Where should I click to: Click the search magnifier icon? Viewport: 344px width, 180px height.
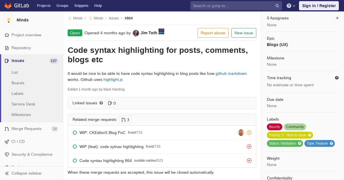click(277, 6)
